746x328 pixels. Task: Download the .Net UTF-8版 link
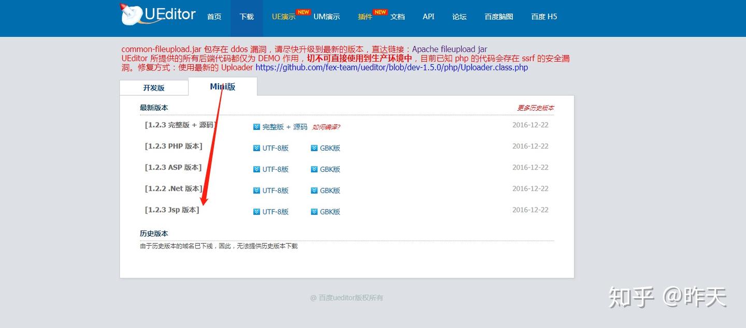click(x=275, y=190)
